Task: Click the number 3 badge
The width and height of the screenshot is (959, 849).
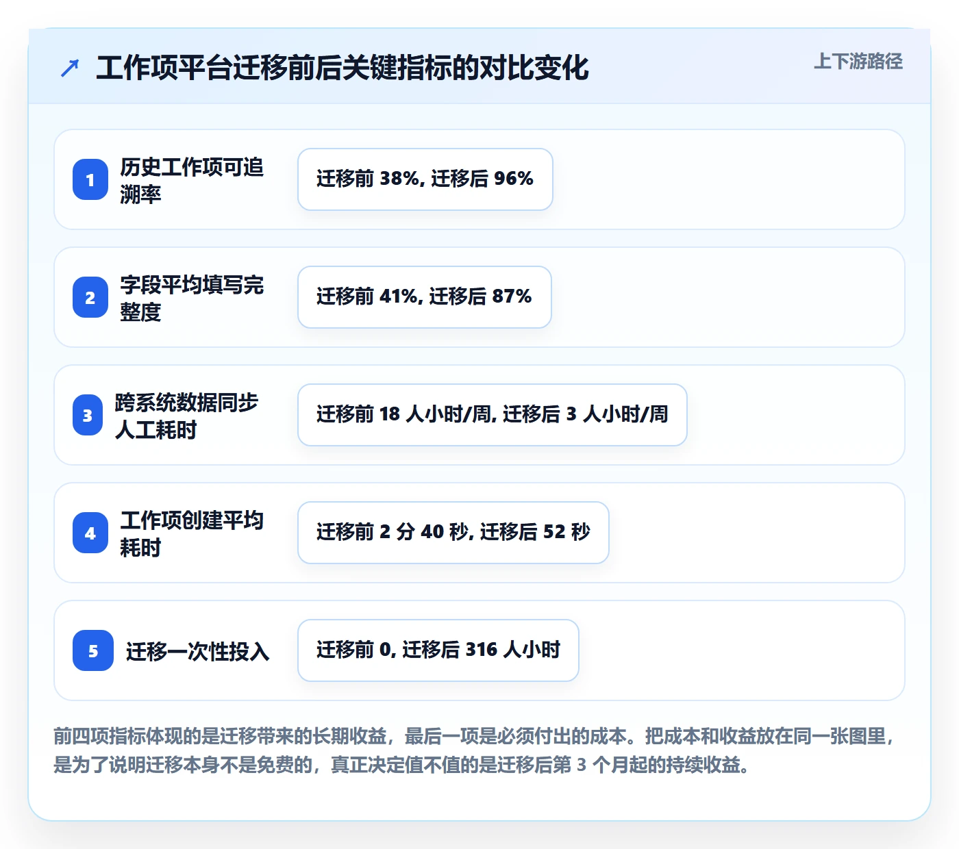Action: 88,415
